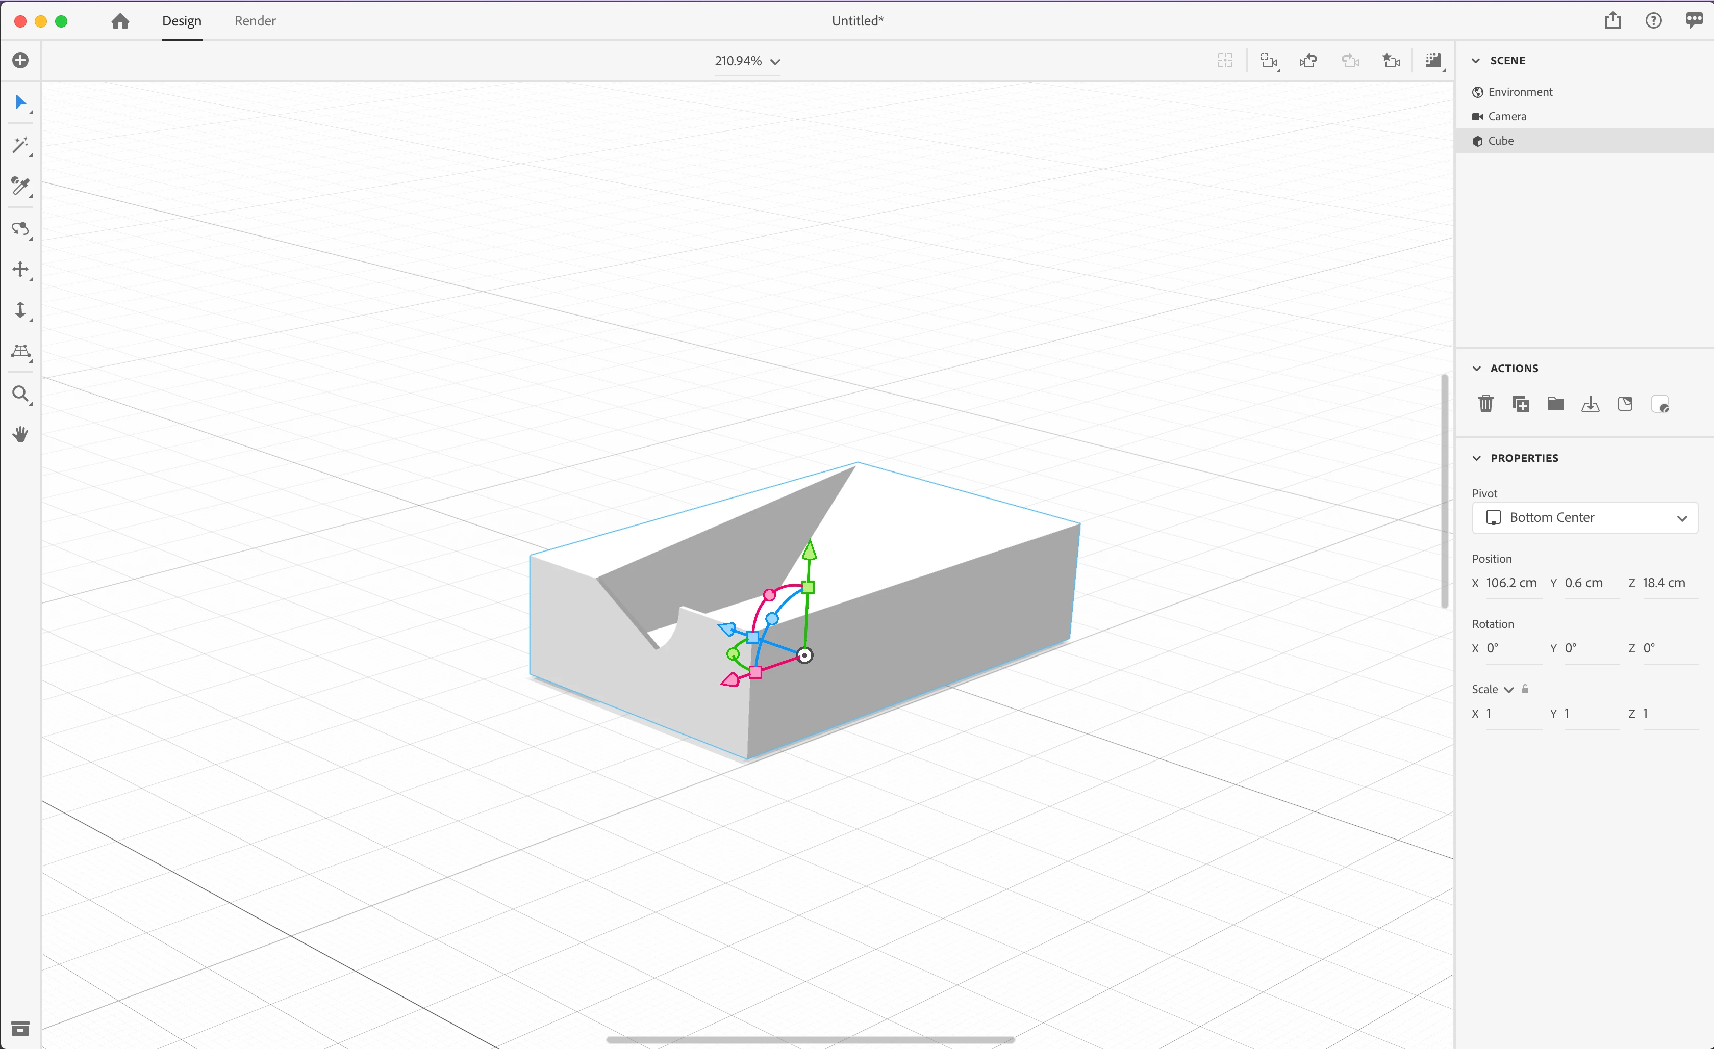Select the Zoom magnifier tool
This screenshot has height=1049, width=1714.
click(x=20, y=394)
